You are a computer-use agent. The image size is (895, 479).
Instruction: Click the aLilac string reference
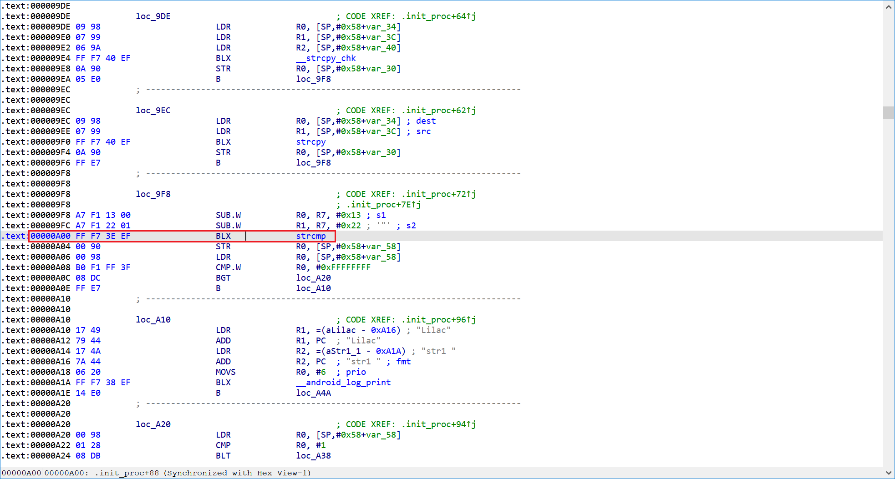click(x=341, y=330)
